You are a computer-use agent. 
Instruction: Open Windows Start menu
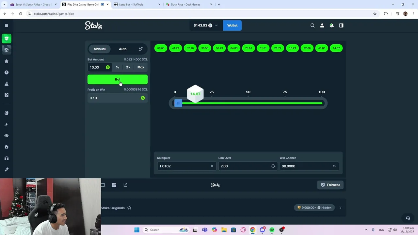[x=137, y=230]
